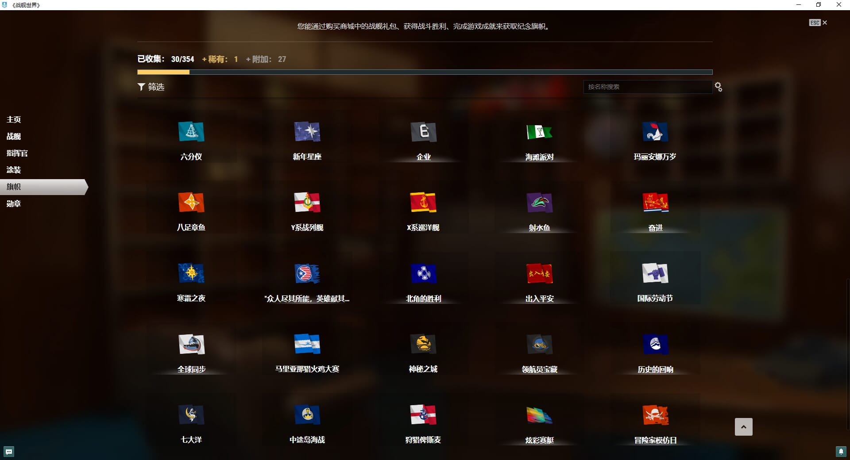Open notifications bell at bottom right
This screenshot has height=460, width=850.
[x=841, y=452]
